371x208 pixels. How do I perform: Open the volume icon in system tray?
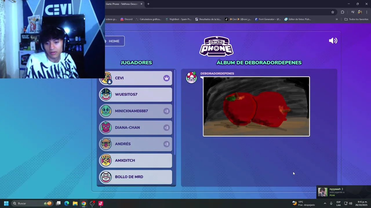point(350,203)
